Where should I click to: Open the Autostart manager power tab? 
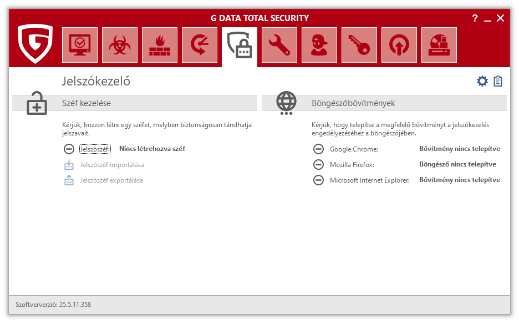coord(399,45)
